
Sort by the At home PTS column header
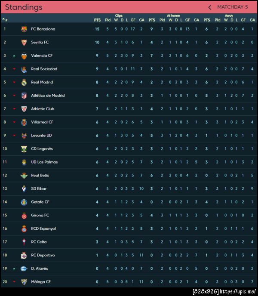point(152,20)
